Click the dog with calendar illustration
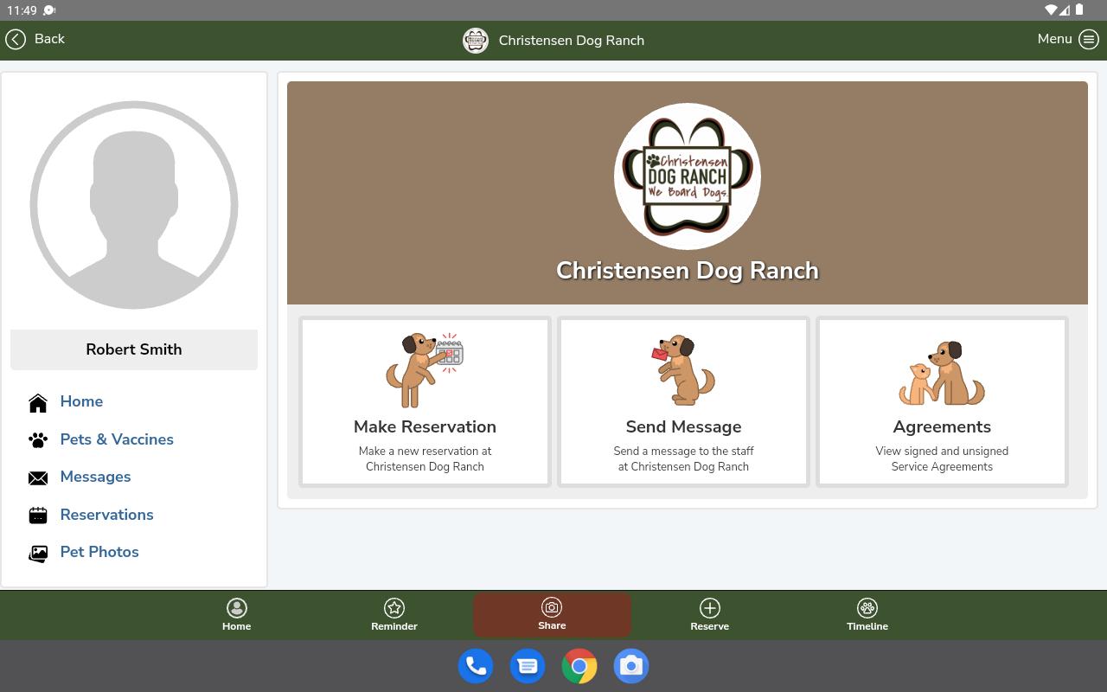The width and height of the screenshot is (1107, 692). point(425,370)
